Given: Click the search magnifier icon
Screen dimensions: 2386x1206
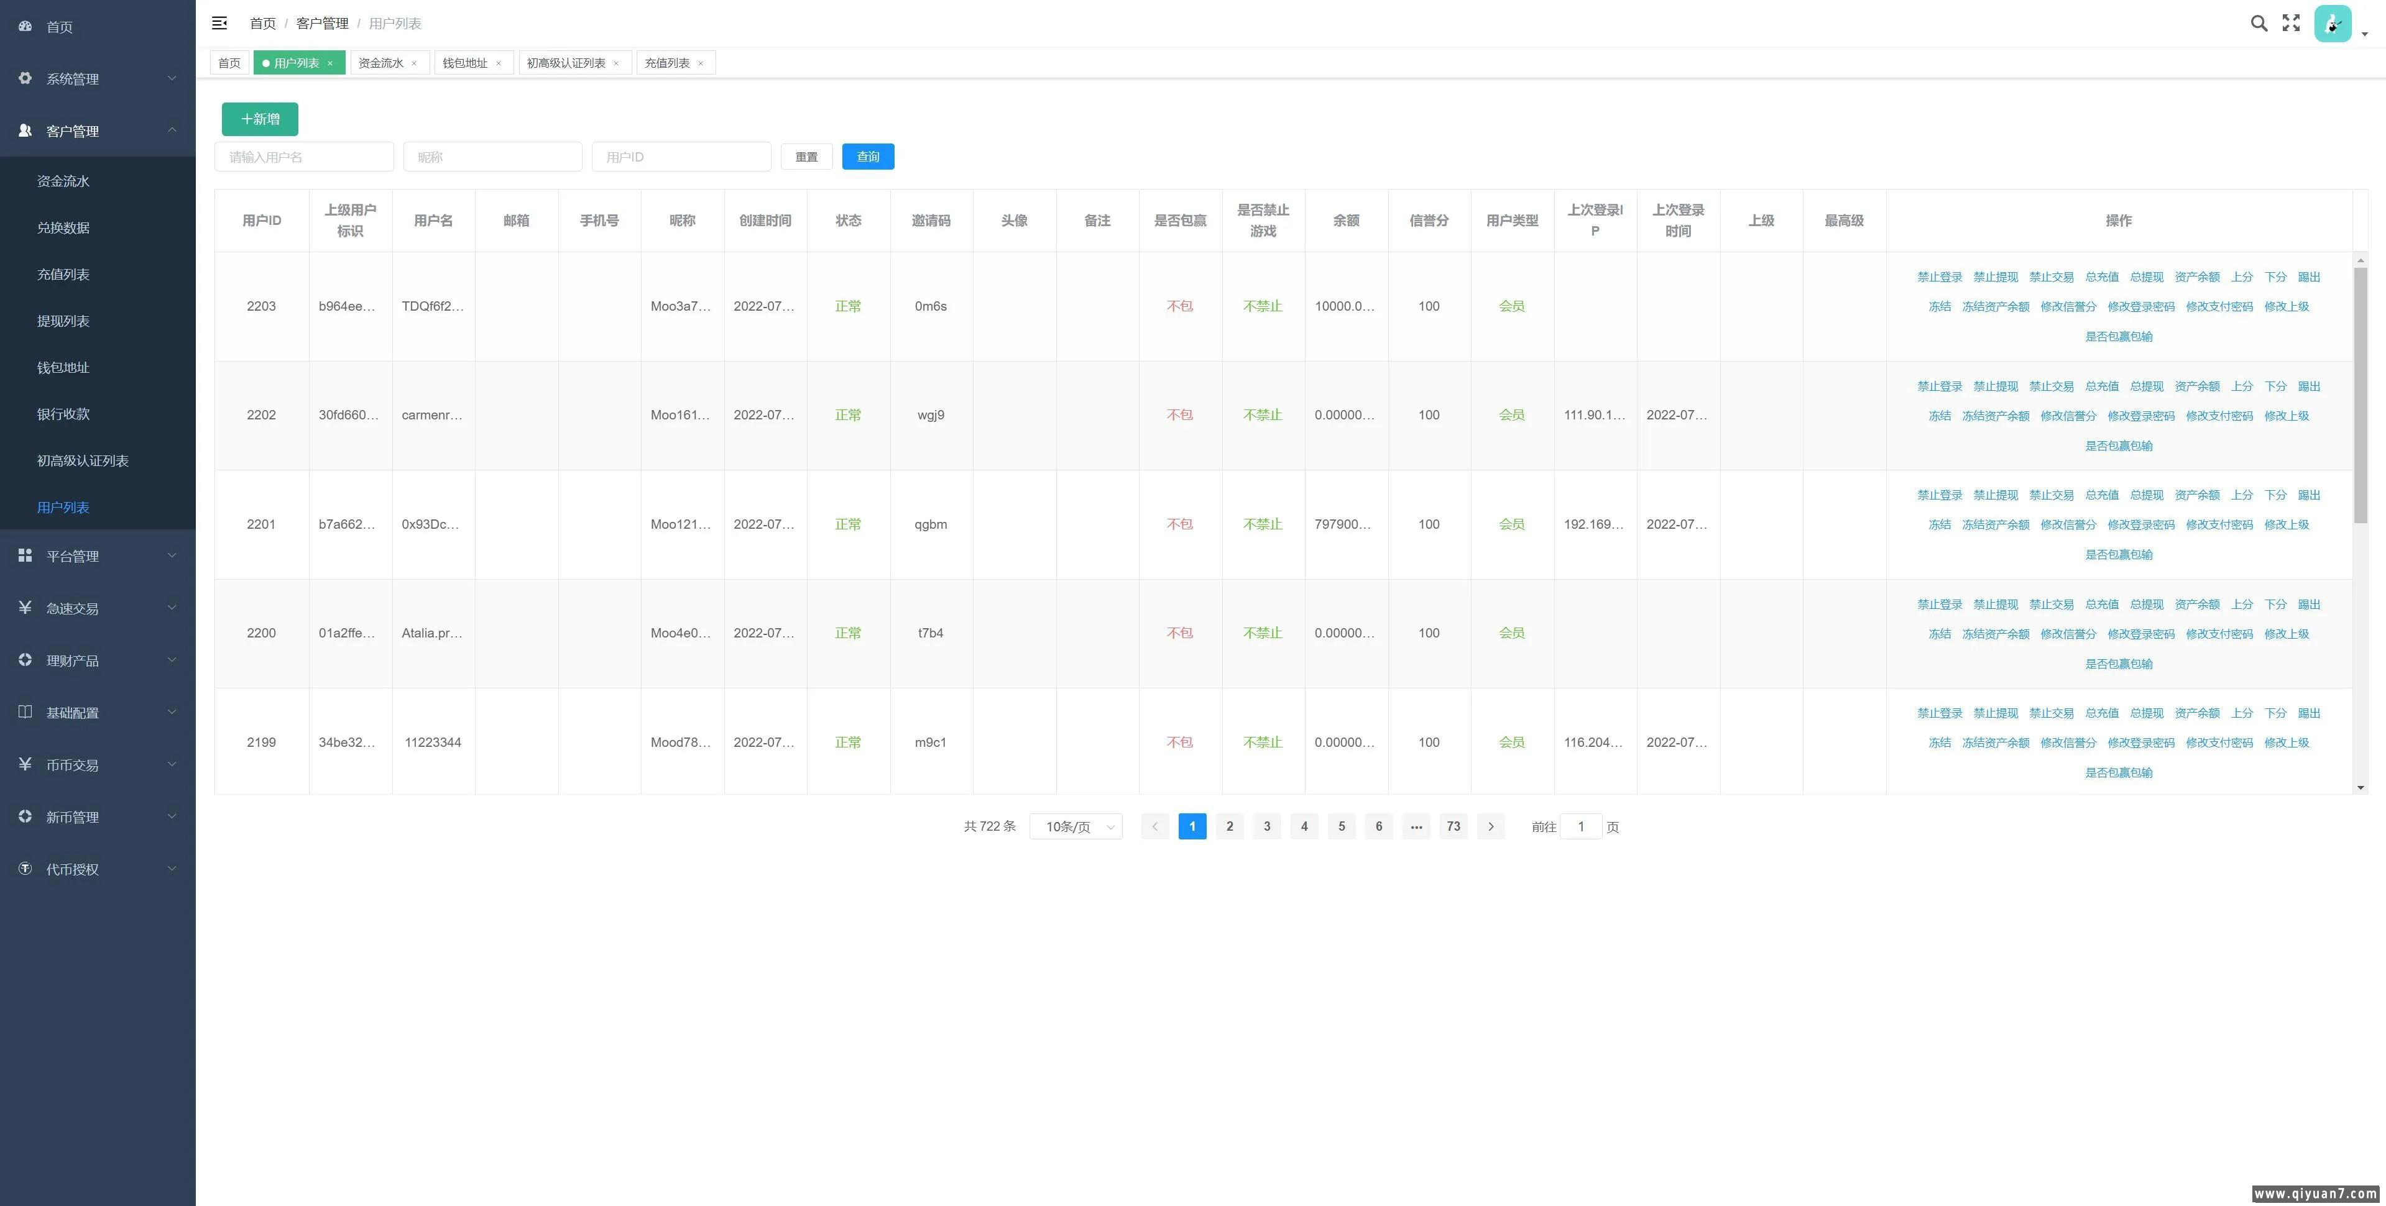Looking at the screenshot, I should click(x=2258, y=23).
